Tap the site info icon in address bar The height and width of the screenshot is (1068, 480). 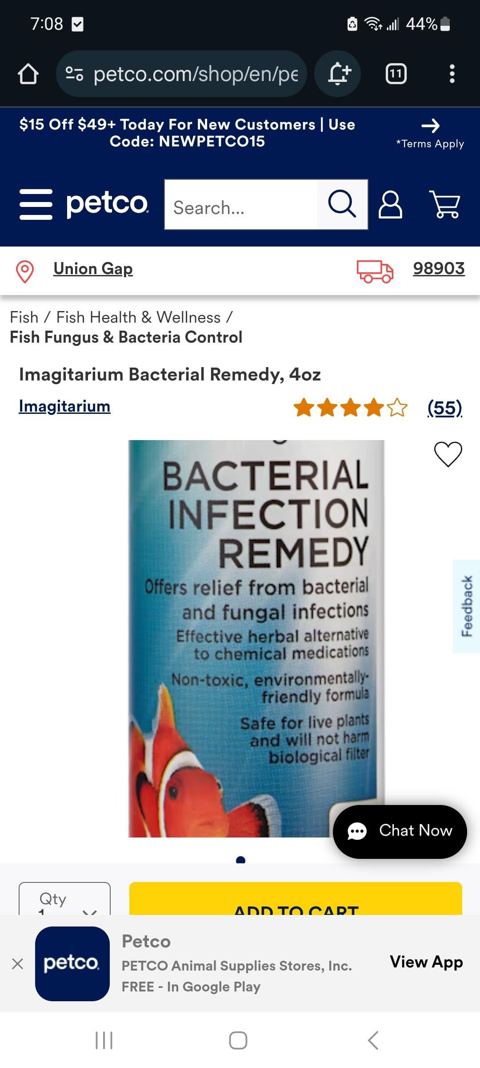point(74,73)
